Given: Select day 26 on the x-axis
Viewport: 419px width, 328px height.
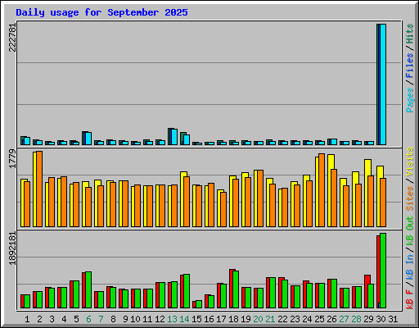Looking at the screenshot, I should (331, 319).
